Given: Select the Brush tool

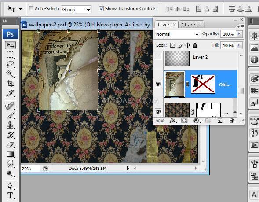Looking at the screenshot, I should tap(10, 115).
